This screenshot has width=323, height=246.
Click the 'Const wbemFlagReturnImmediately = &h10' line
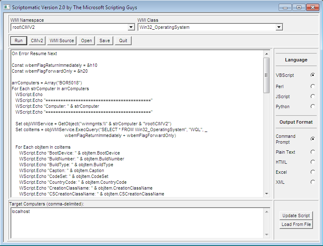(54, 65)
